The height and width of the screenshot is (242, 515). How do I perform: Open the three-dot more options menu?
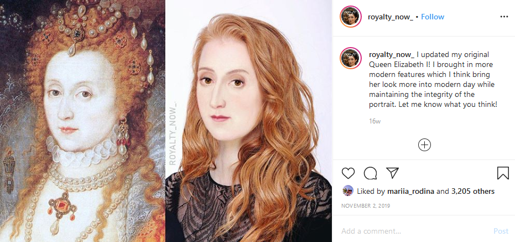[504, 17]
